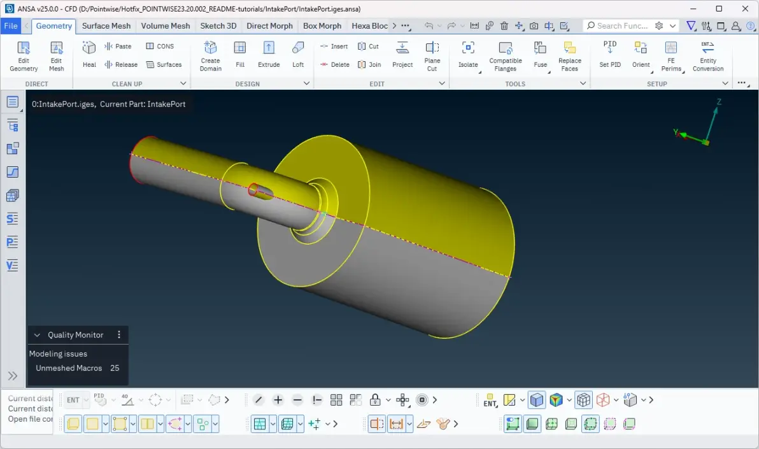The image size is (759, 449).
Task: Open the Set PID tool
Action: pyautogui.click(x=610, y=54)
